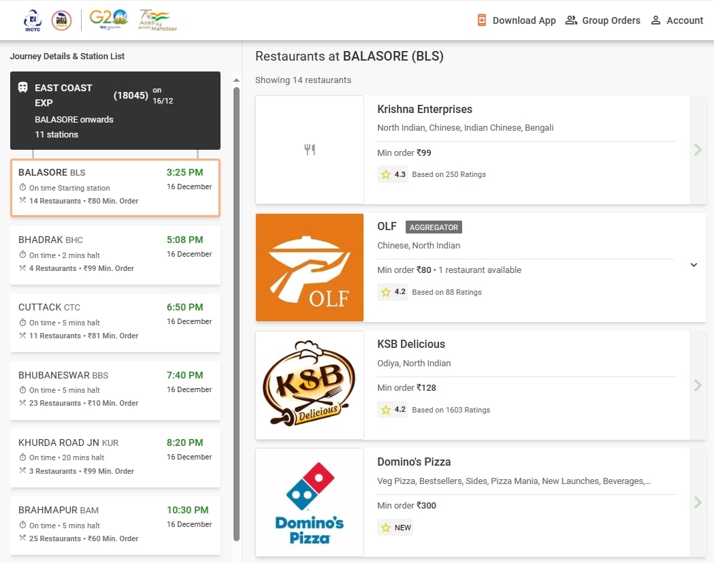The image size is (714, 563).
Task: Click the KSB Delicious logo thumbnail
Action: (310, 385)
